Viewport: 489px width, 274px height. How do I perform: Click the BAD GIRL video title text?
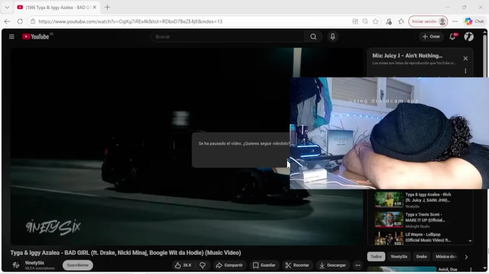point(126,253)
